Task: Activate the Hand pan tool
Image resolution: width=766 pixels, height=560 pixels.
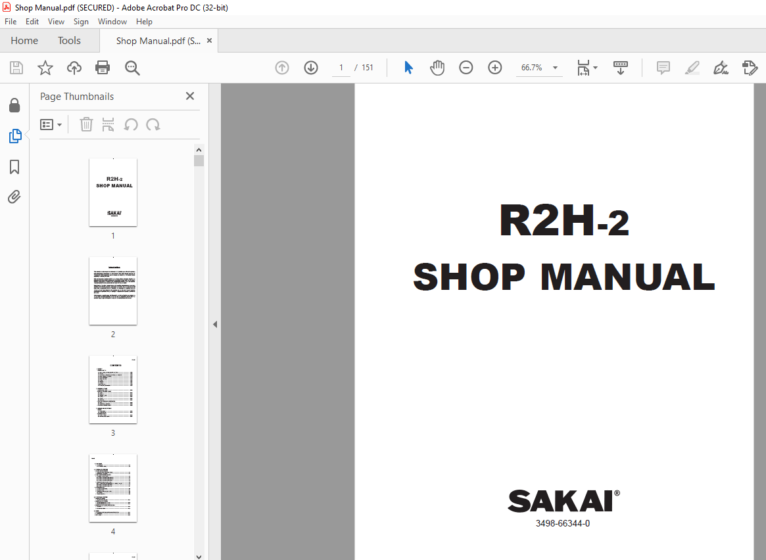Action: tap(437, 68)
